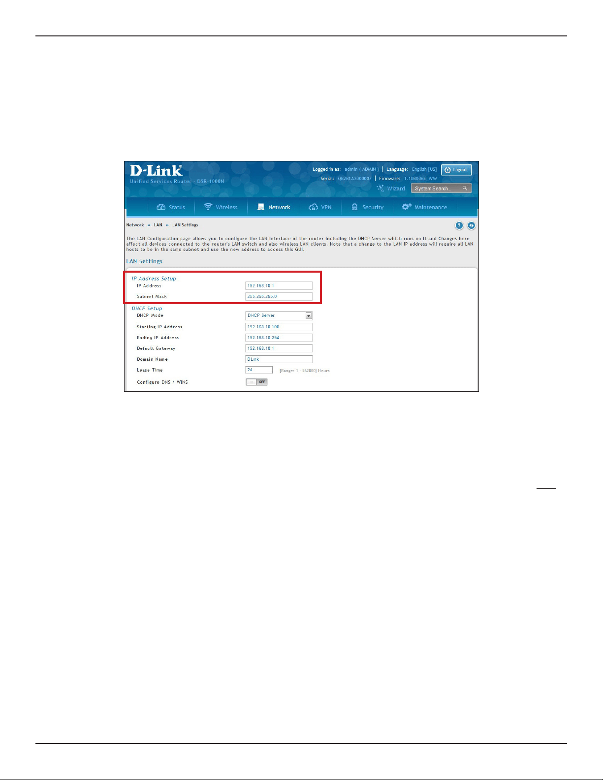Edit the Lease Time field
The image size is (603, 780).
(259, 370)
